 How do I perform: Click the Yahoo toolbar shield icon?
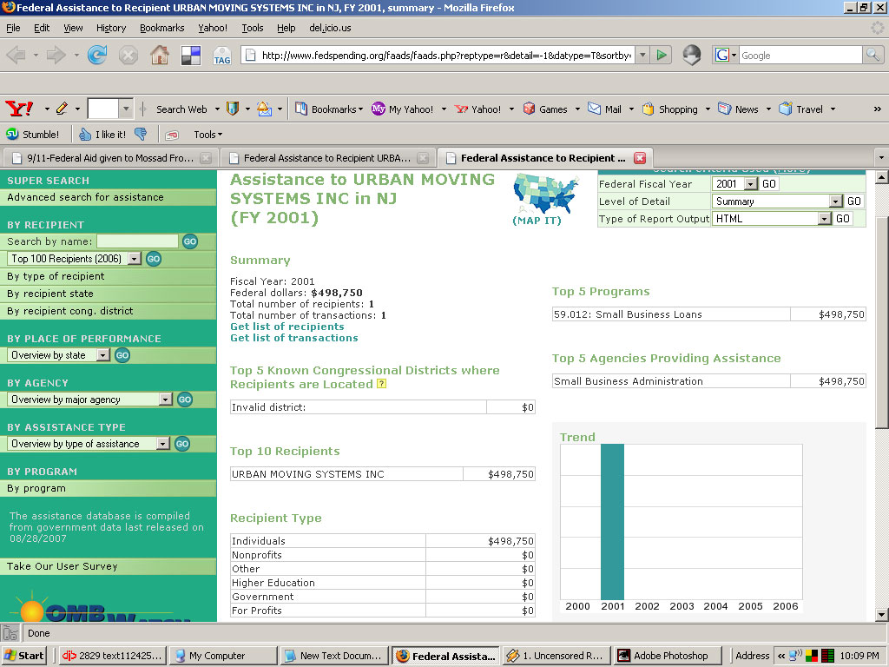coord(233,109)
